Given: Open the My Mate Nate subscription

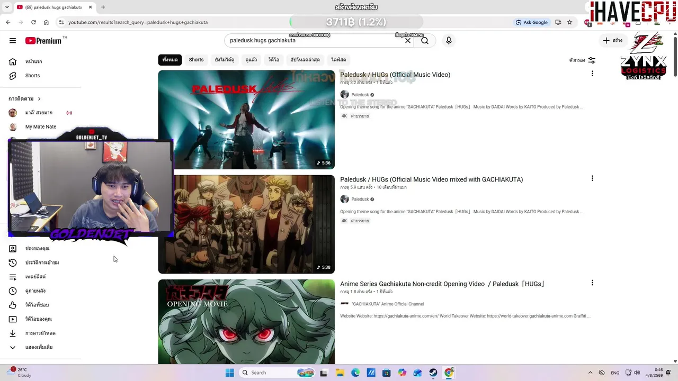Looking at the screenshot, I should pyautogui.click(x=41, y=127).
